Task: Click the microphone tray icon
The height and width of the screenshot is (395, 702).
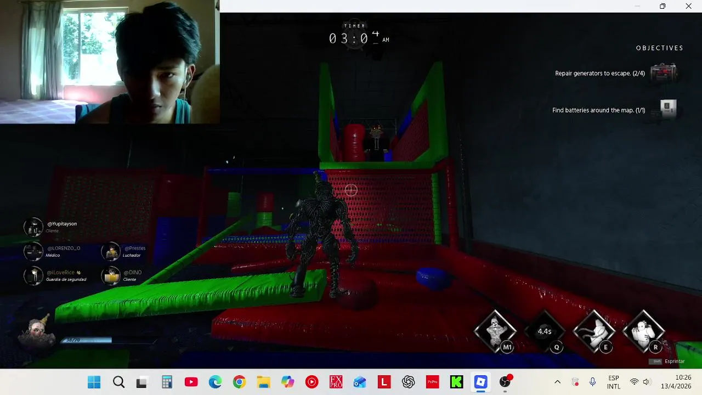Action: point(592,382)
